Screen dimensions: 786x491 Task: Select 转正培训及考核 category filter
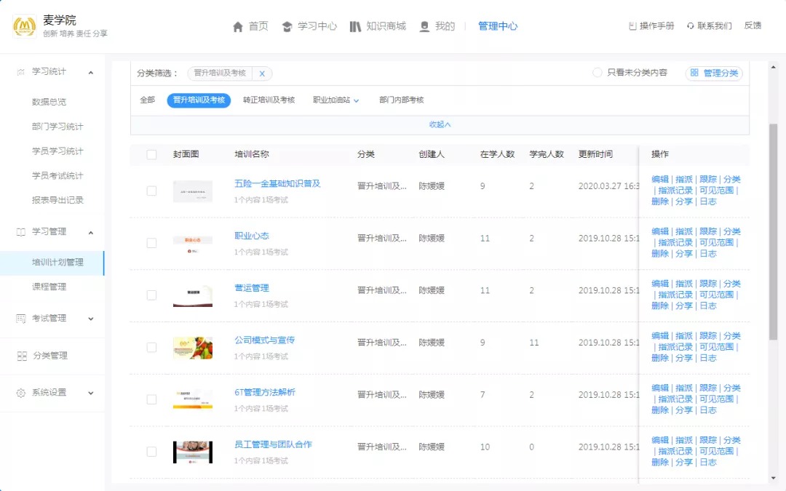coord(269,100)
